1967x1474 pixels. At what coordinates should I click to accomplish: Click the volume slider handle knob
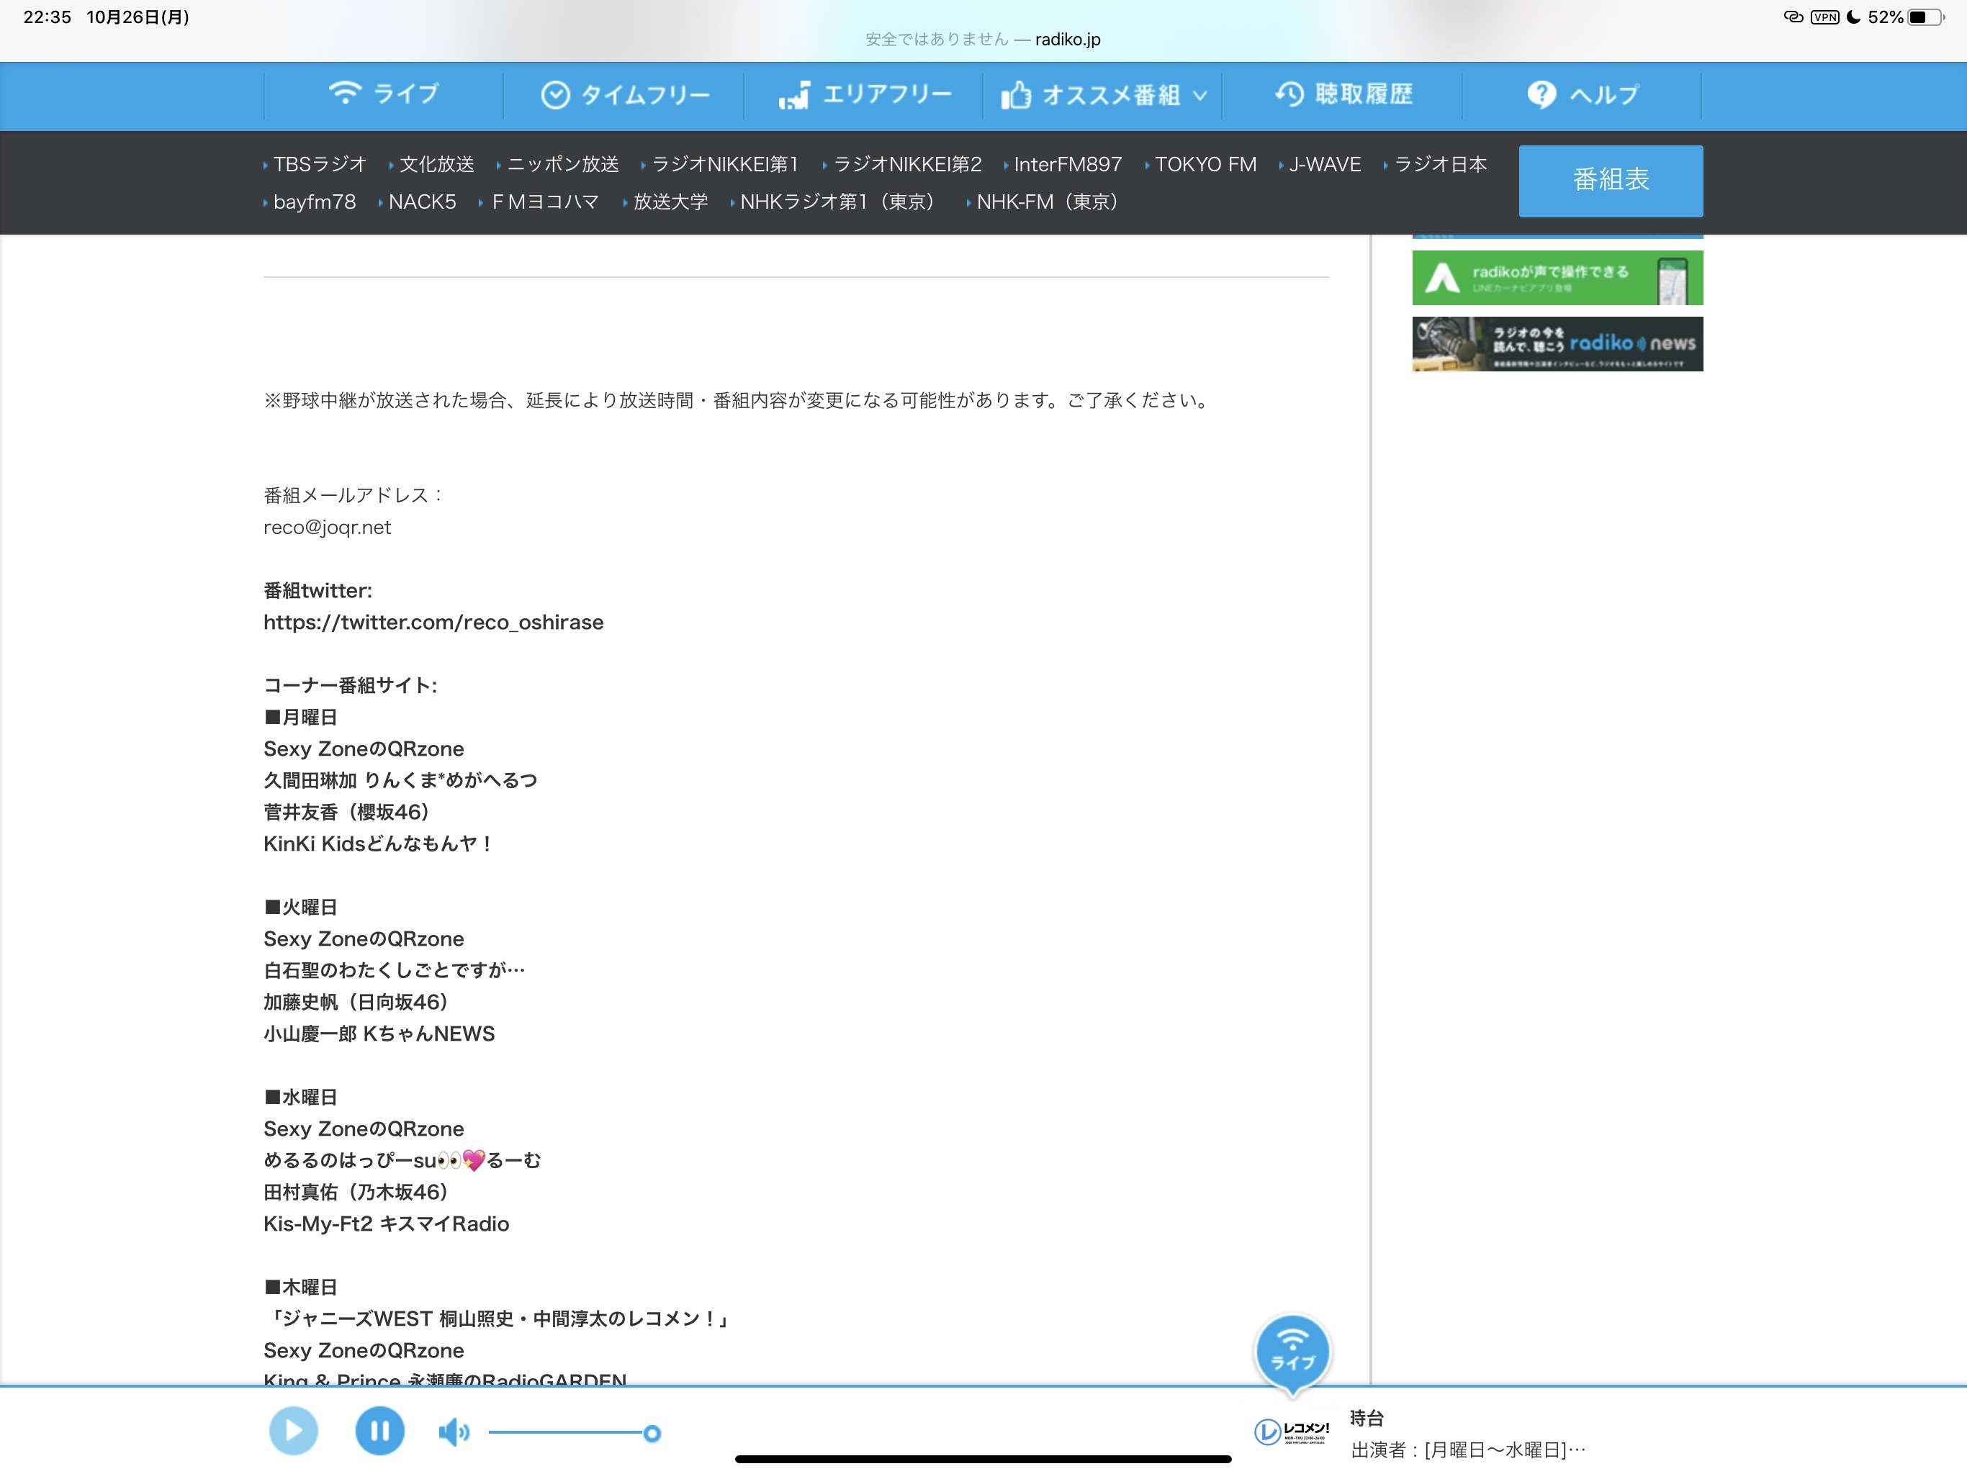click(652, 1433)
